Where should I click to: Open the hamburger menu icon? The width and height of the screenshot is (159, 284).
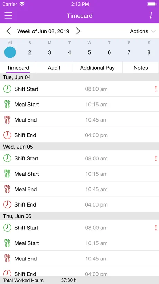click(8, 16)
